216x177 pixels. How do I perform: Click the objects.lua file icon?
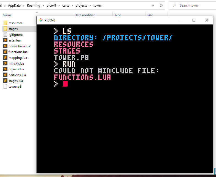point(5,69)
